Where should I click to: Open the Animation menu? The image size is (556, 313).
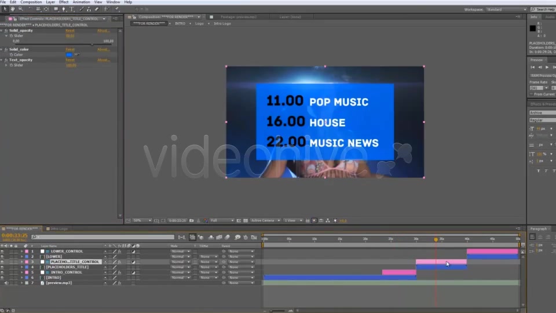[x=81, y=2]
